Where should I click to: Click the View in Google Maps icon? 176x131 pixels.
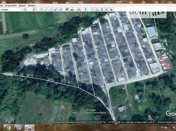point(107,9)
